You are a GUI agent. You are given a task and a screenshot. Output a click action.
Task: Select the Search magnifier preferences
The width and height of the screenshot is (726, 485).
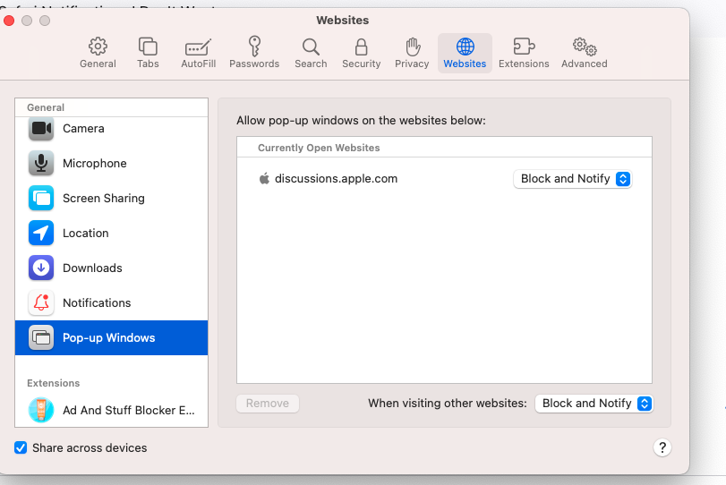(311, 53)
